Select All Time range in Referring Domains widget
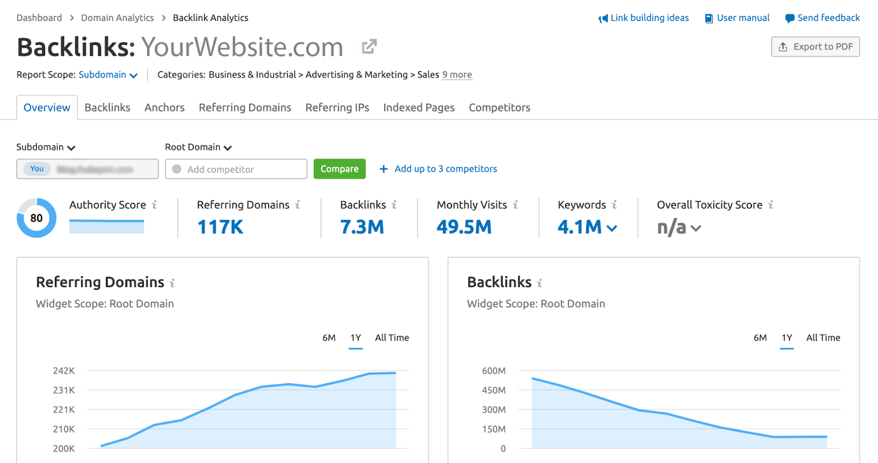Image resolution: width=878 pixels, height=463 pixels. [x=392, y=338]
